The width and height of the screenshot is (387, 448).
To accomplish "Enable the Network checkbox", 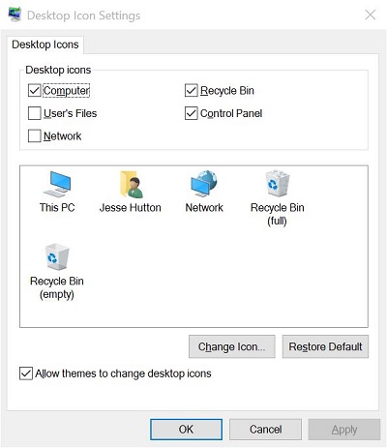I will click(35, 136).
